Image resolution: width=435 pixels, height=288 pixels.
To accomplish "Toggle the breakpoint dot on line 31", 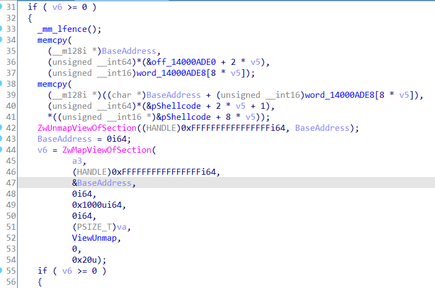I will pos(1,7).
